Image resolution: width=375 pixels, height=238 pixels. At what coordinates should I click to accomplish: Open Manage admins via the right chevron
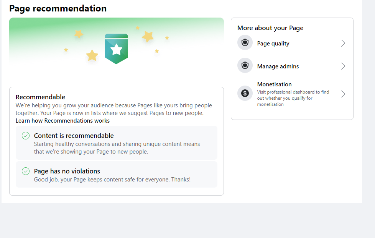click(343, 66)
